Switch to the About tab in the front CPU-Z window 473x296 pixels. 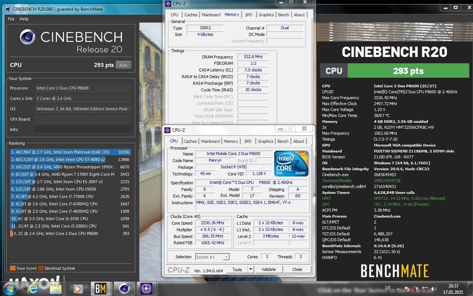click(299, 141)
